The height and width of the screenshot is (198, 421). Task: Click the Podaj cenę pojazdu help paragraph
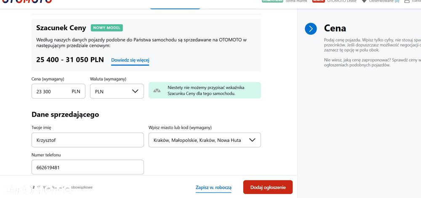(x=373, y=45)
